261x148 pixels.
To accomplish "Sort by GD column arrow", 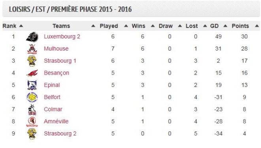I will (x=225, y=26).
